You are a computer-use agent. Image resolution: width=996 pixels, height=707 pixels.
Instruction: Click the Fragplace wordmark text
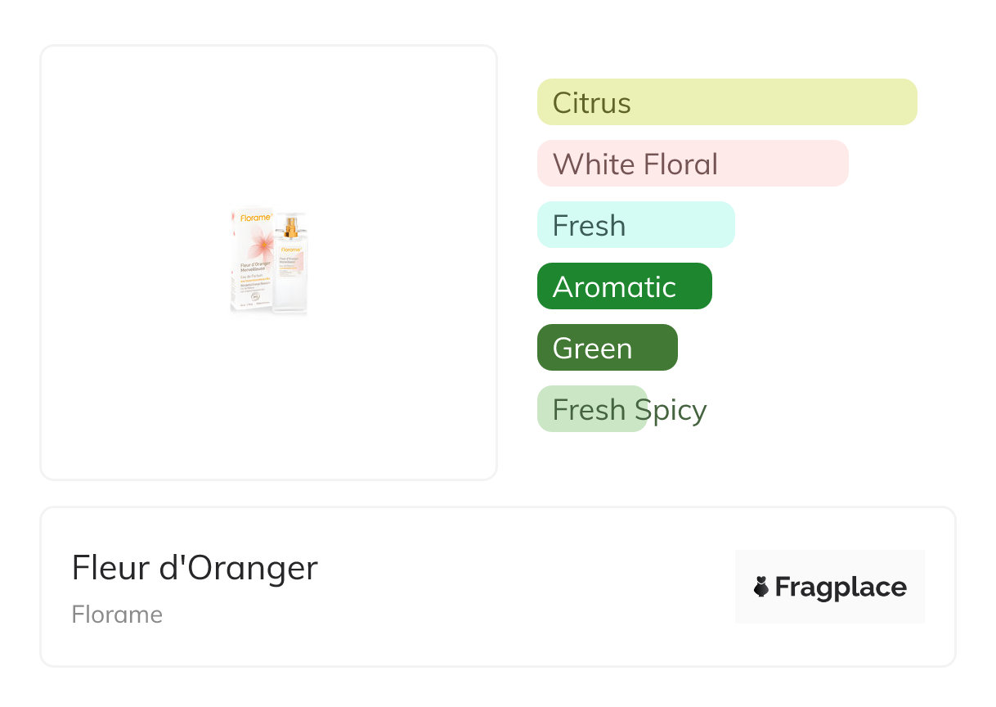[841, 588]
